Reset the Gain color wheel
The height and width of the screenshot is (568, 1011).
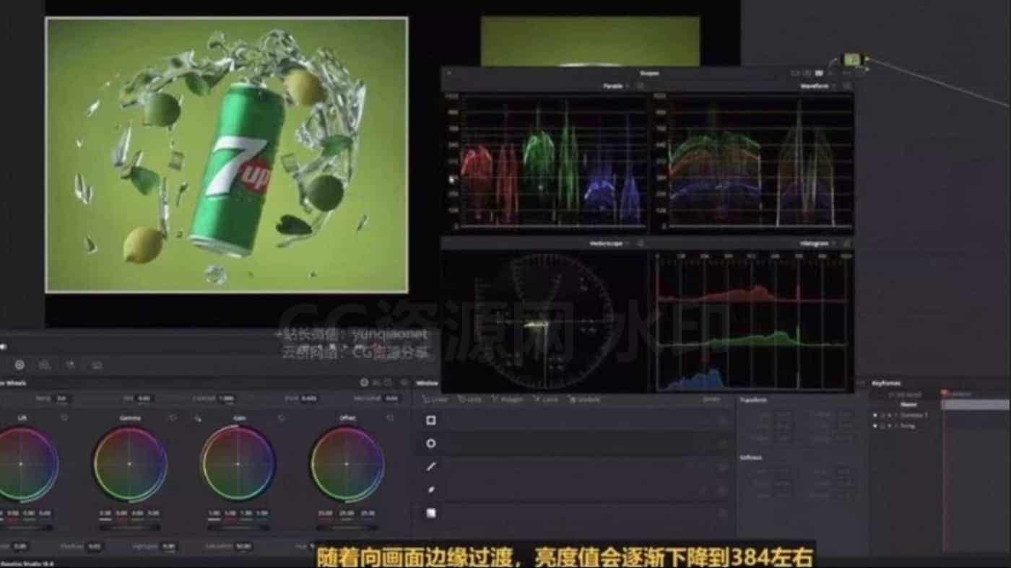point(281,418)
